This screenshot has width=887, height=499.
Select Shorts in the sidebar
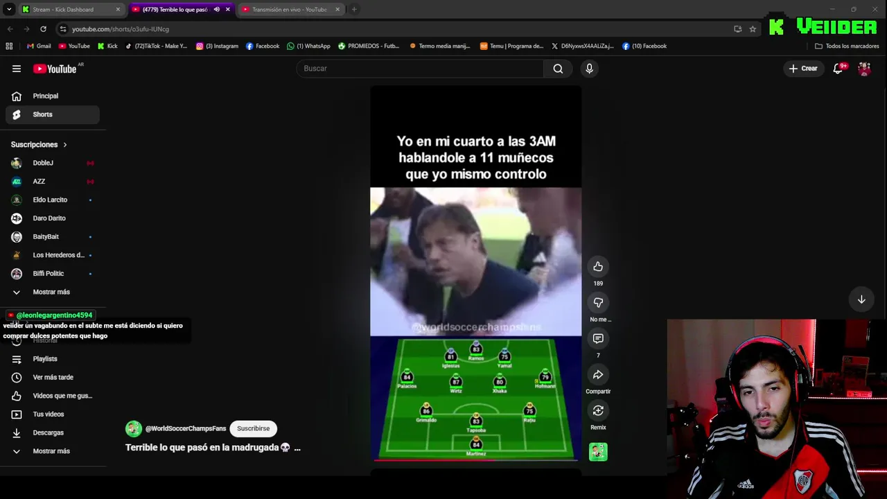coord(53,114)
